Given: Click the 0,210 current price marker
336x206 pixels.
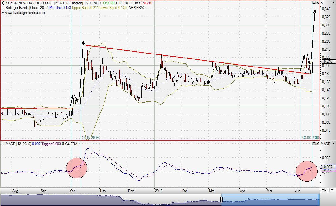Looking at the screenshot, I should [x=328, y=62].
